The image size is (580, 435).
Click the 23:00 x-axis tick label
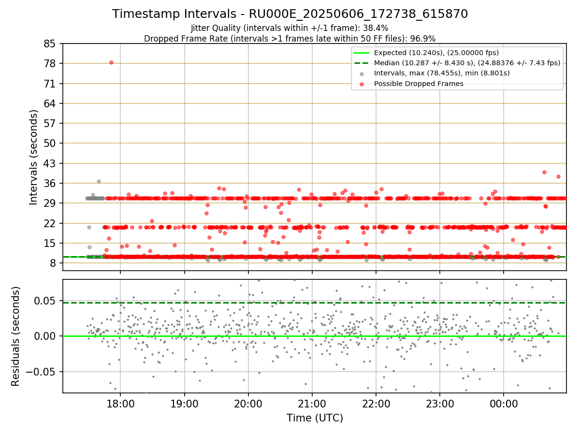coord(440,403)
